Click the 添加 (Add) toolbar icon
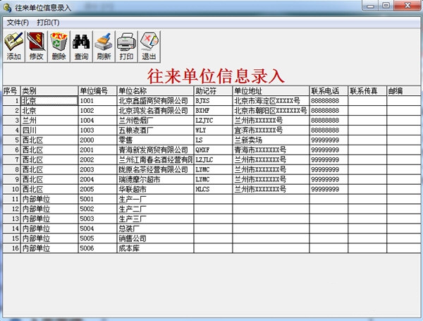The height and width of the screenshot is (321, 423). click(x=14, y=47)
